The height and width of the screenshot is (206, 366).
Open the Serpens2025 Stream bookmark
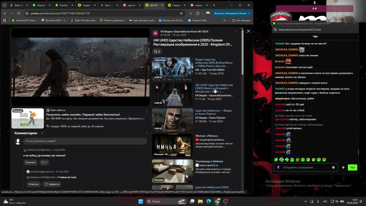(x=25, y=20)
